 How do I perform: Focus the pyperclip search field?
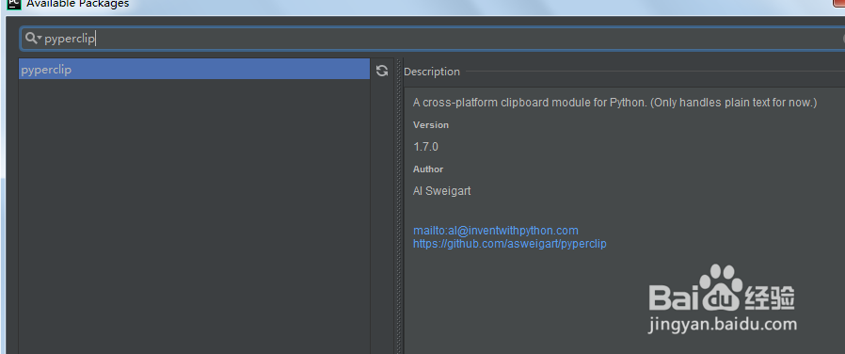point(431,39)
